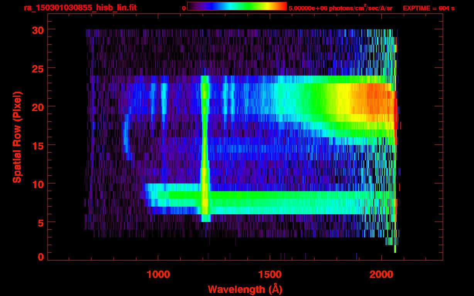
Task: Click the EXPTIME = 604 s text
Action: click(428, 8)
